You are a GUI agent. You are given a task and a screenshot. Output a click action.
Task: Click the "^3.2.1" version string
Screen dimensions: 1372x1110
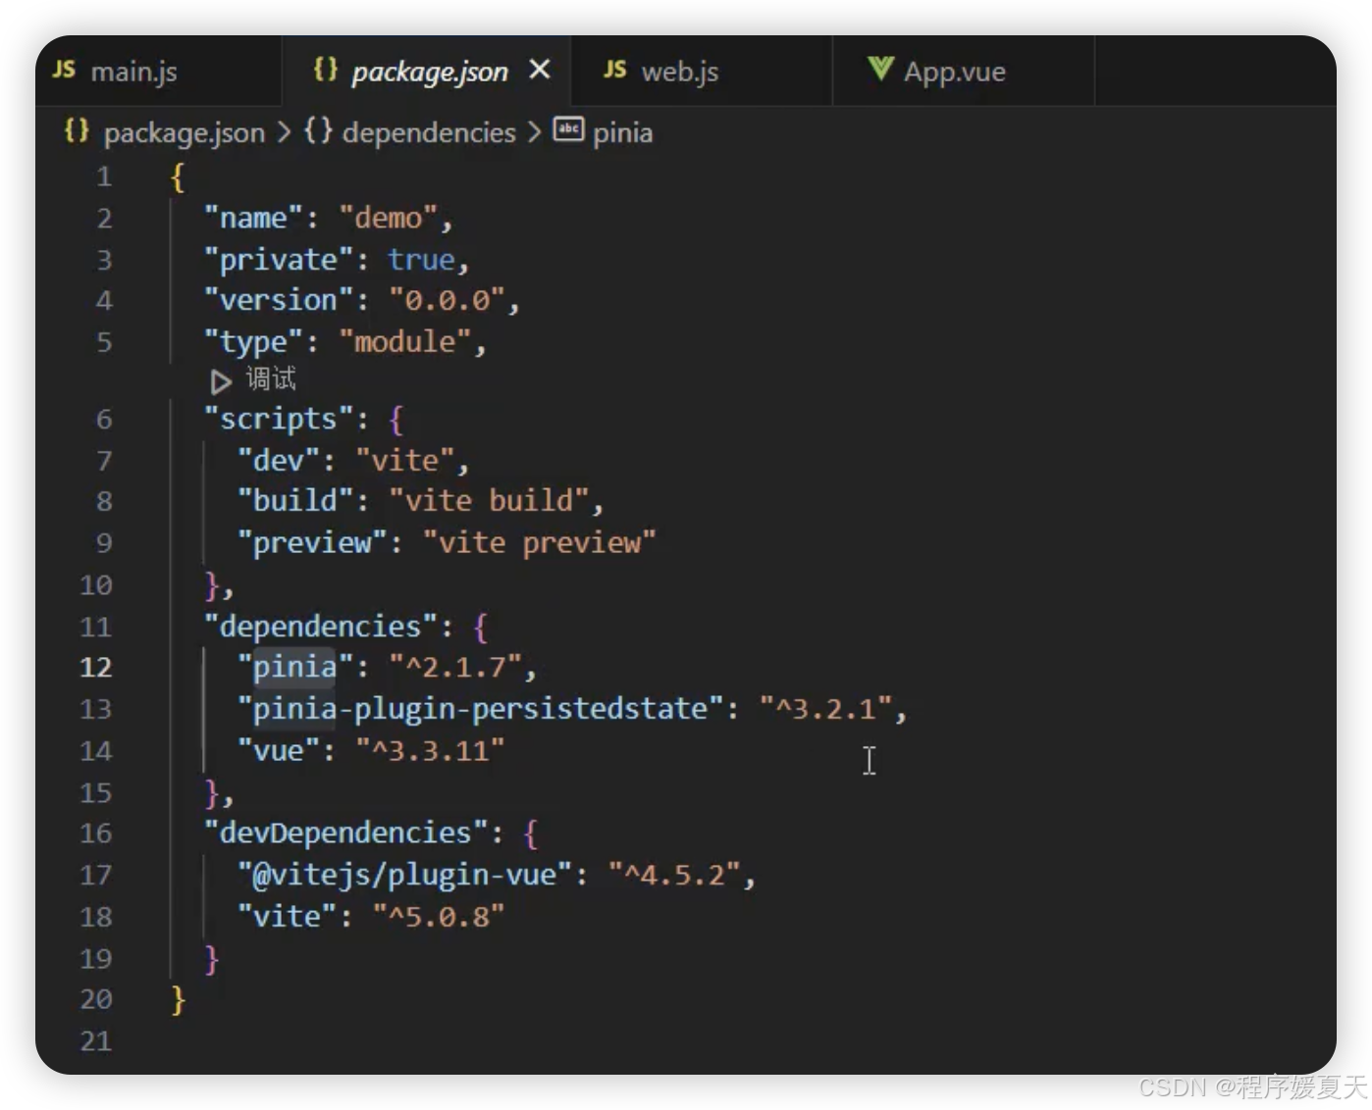tap(825, 709)
